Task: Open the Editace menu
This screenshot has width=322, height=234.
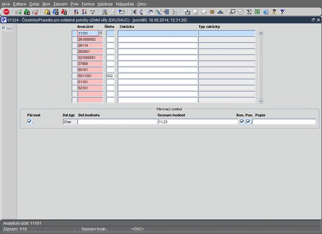Action: coord(19,4)
